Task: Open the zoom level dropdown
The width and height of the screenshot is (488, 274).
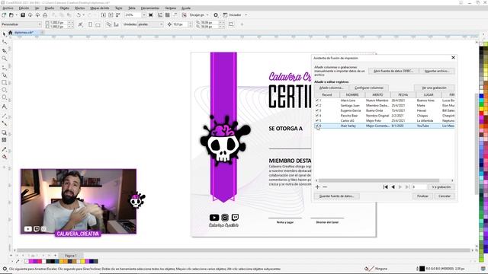Action: point(144,15)
